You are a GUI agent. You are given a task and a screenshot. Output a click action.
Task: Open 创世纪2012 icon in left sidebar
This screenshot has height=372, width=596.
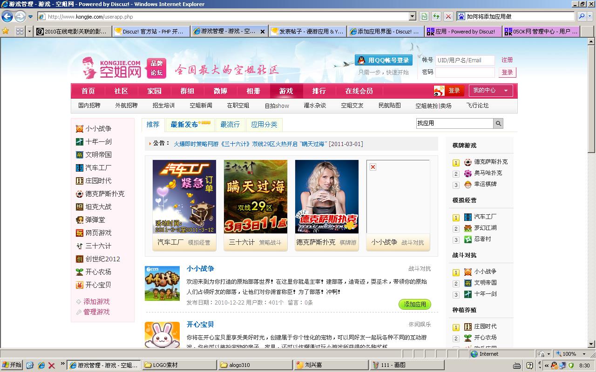(80, 259)
